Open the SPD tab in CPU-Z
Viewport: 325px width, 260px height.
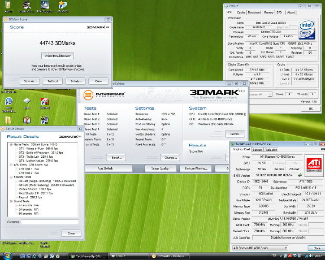(x=279, y=13)
